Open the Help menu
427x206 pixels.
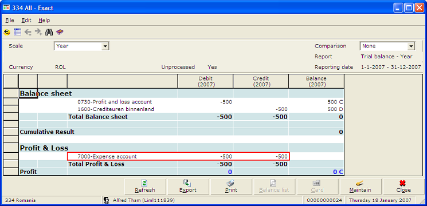[44, 21]
